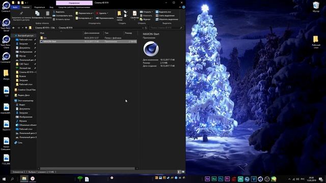Viewport: 326px width, 183px height.
Task: Open Всякое folder in navigation pane
Action: 22,76
